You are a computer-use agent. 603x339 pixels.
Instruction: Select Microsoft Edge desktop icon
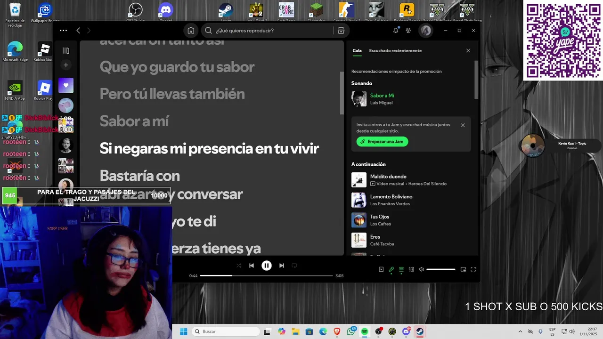click(15, 51)
